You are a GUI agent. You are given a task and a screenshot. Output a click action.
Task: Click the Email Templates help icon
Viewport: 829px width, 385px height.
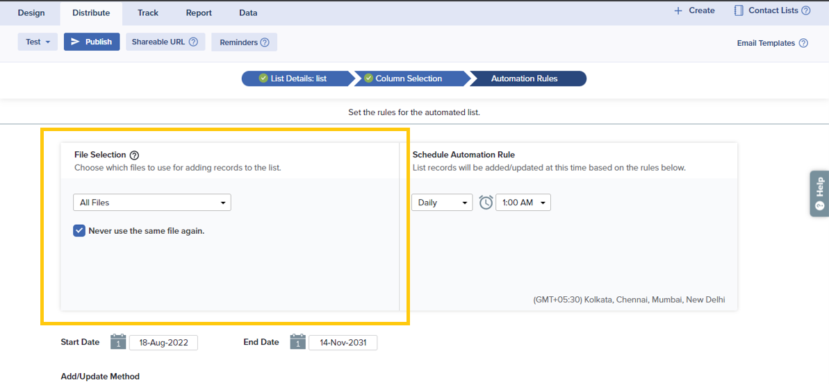pyautogui.click(x=803, y=43)
